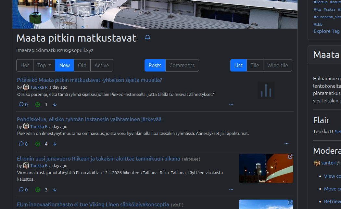Enable Hot sorting
The width and height of the screenshot is (341, 209).
[25, 65]
